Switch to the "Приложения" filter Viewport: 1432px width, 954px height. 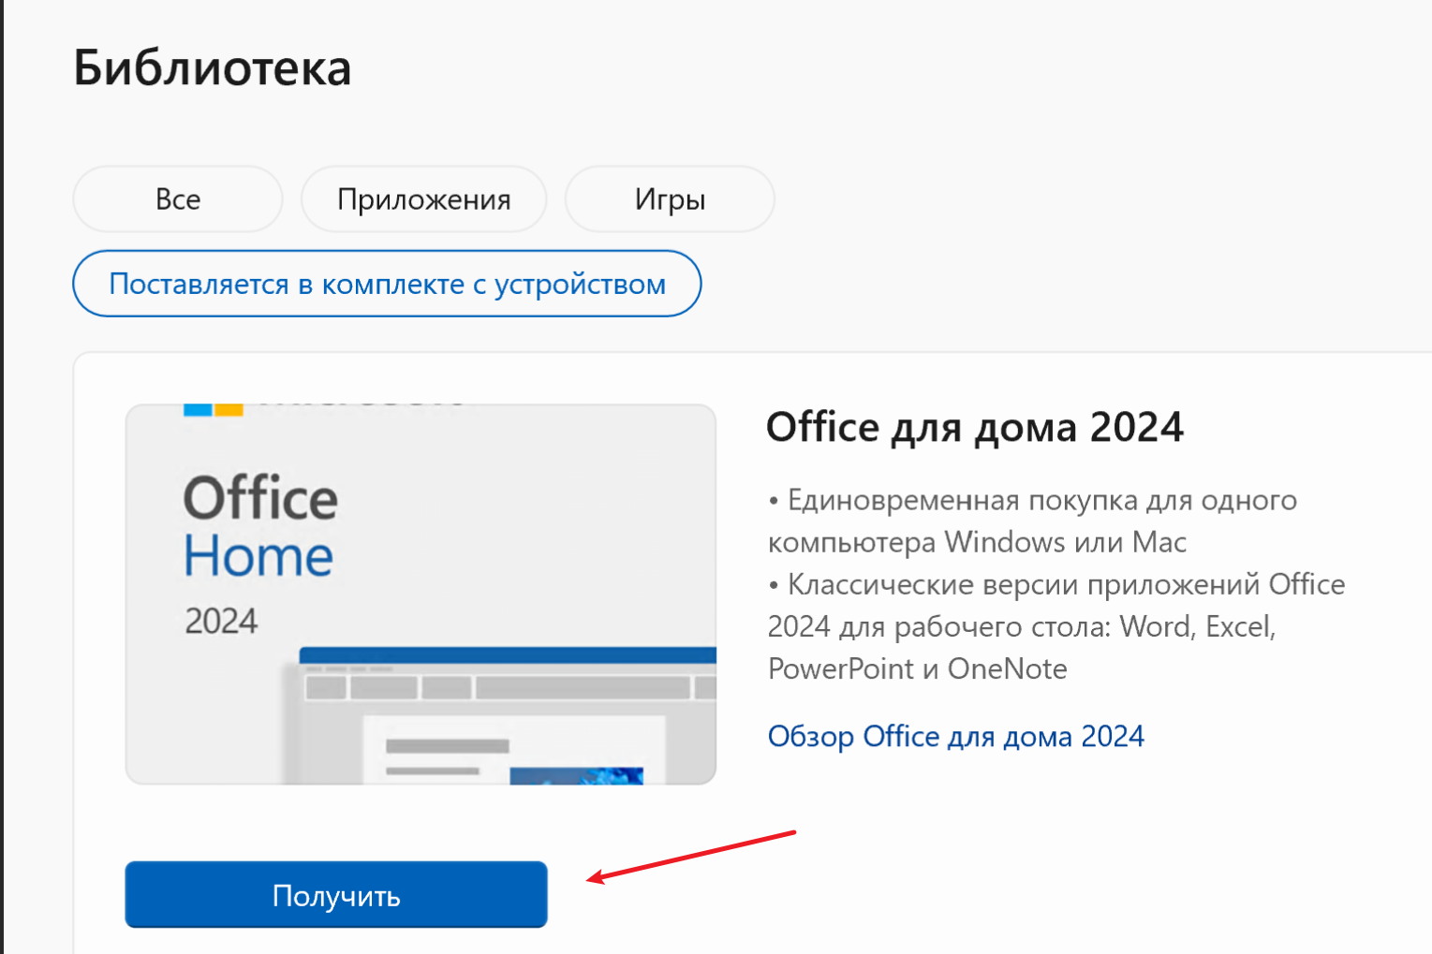coord(423,199)
